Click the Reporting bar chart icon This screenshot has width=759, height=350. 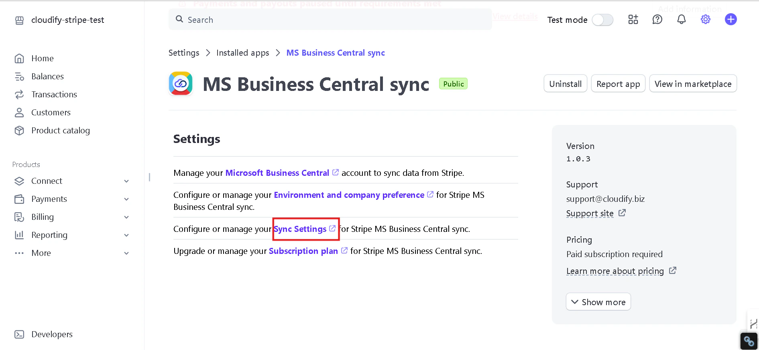click(19, 235)
